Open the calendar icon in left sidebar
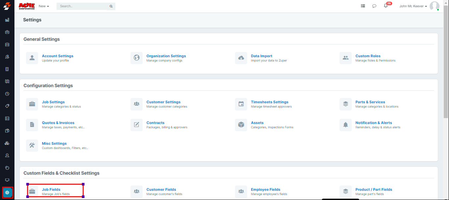Image resolution: width=449 pixels, height=200 pixels. point(7,44)
